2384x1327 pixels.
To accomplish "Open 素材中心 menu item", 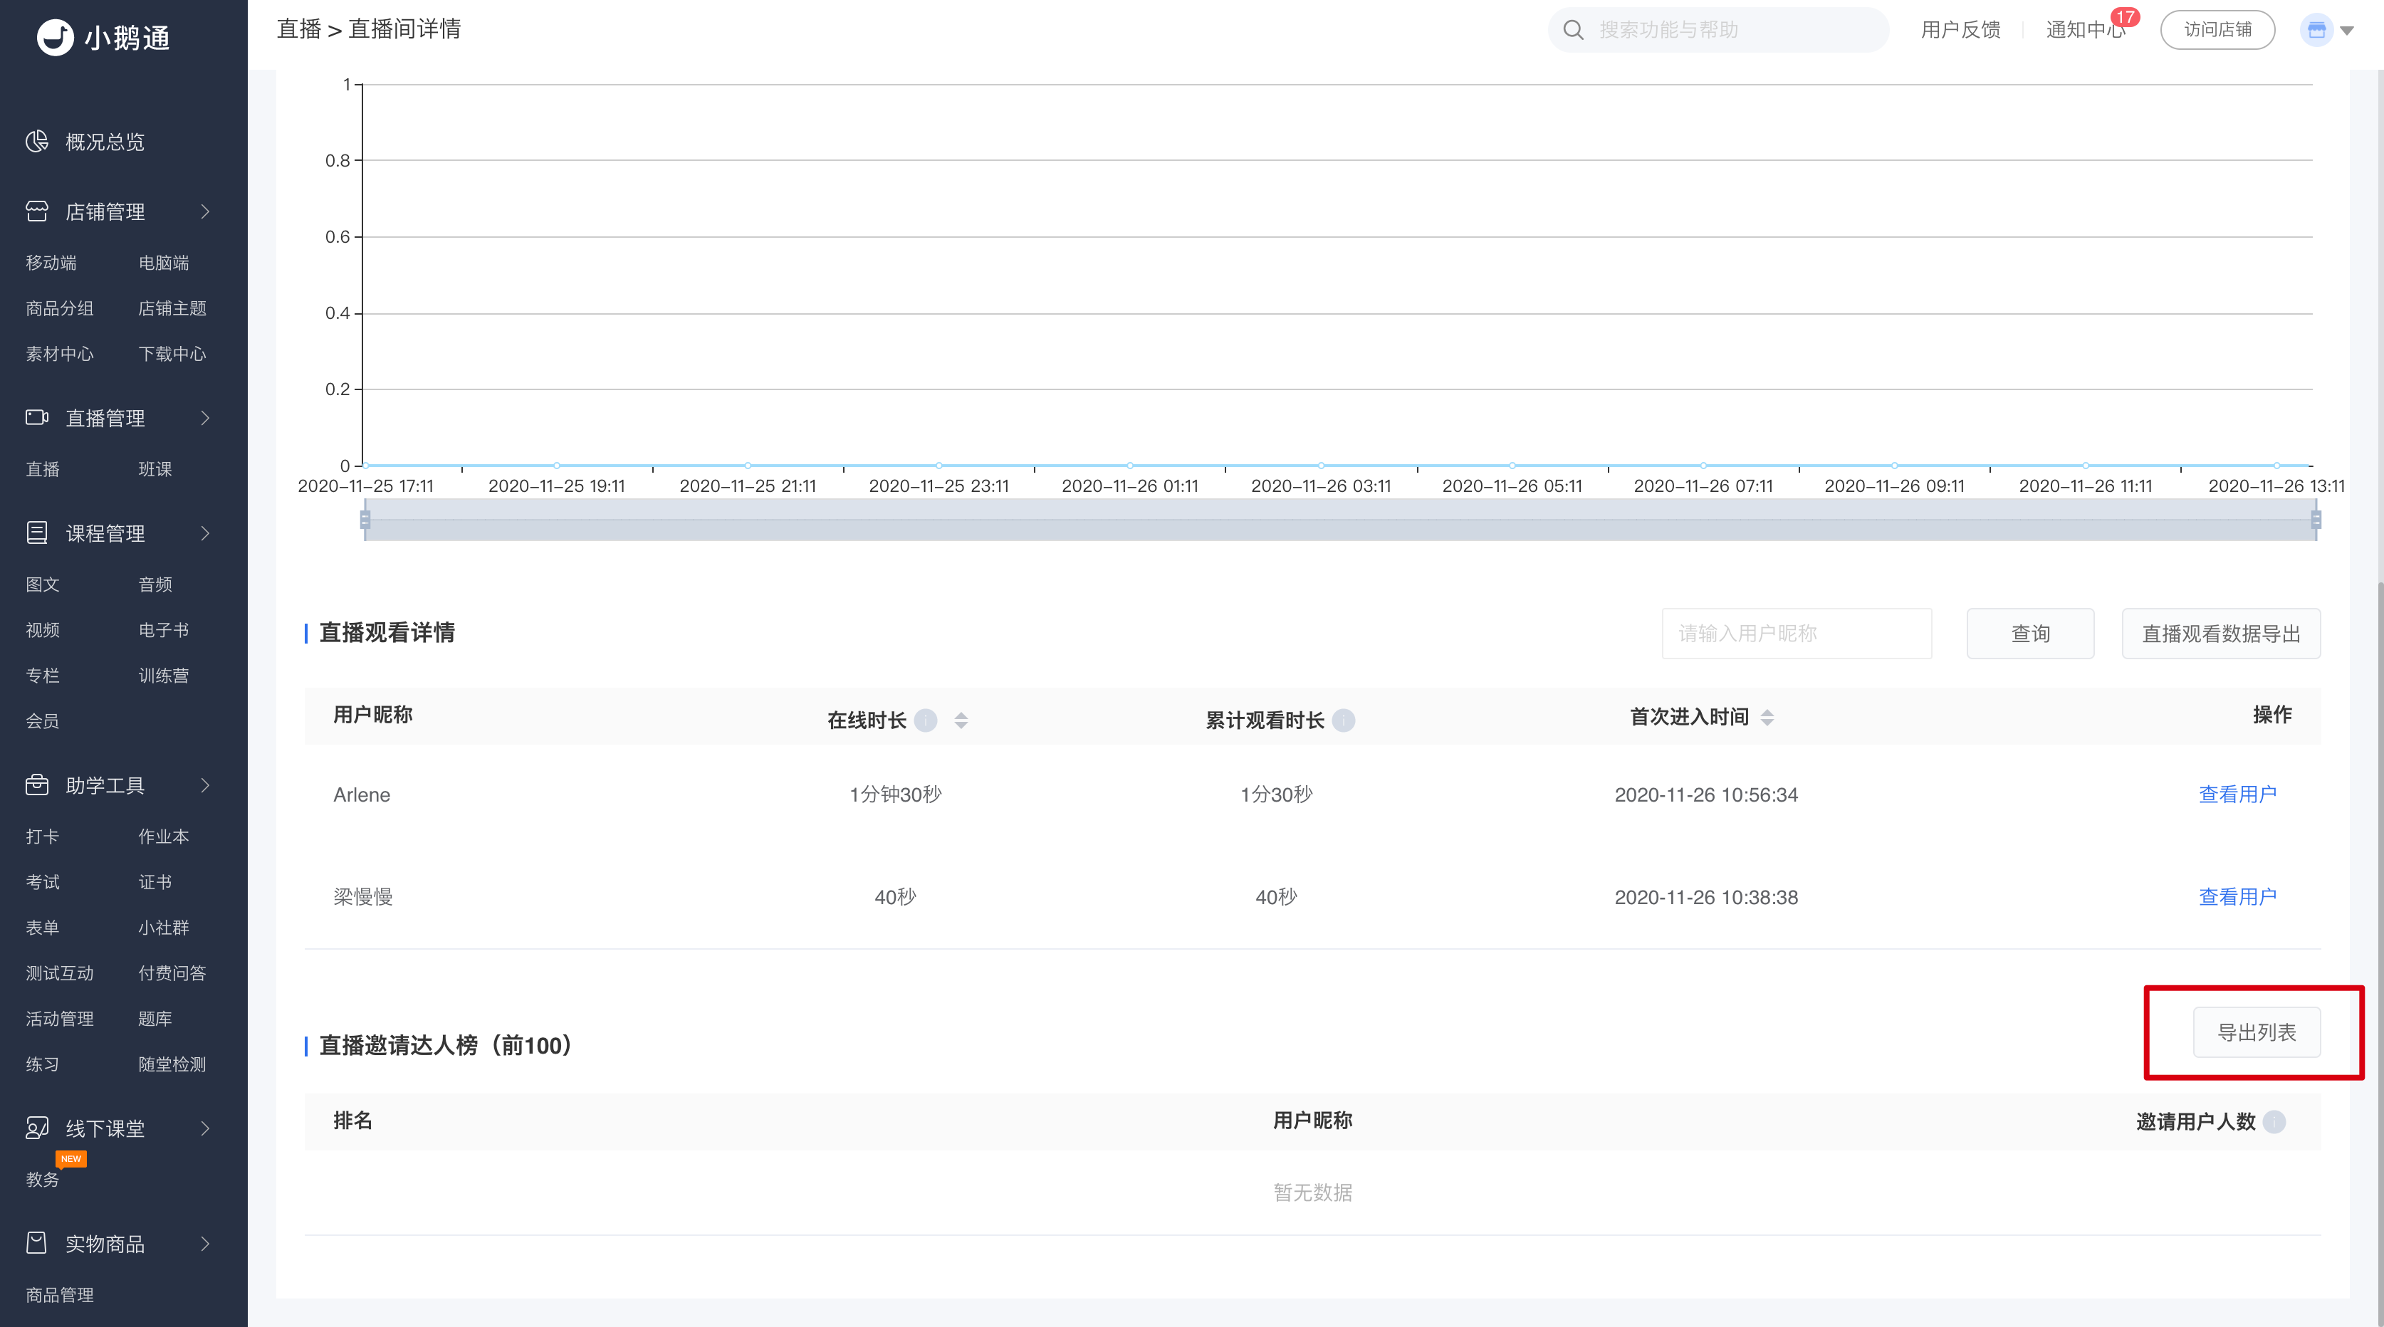I will (x=59, y=354).
